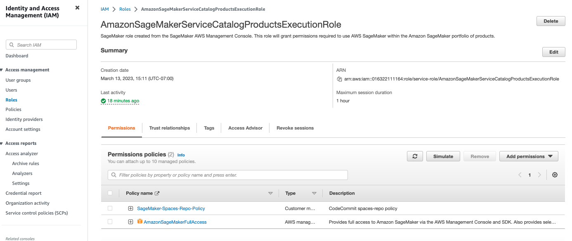Open Credential report in the sidebar

pos(24,193)
